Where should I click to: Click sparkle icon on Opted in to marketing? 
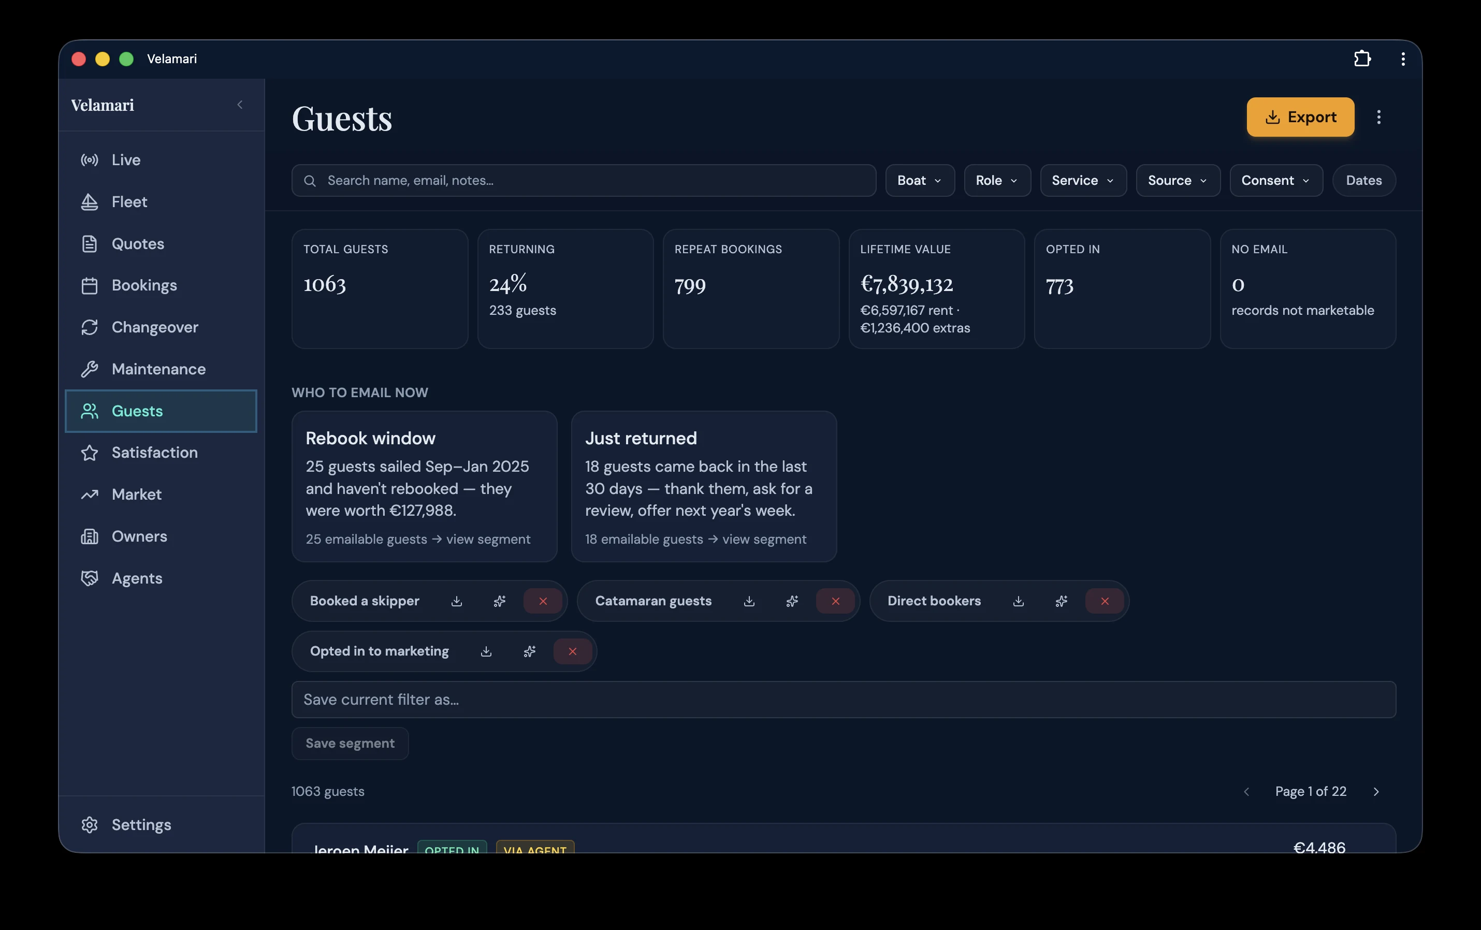[530, 651]
